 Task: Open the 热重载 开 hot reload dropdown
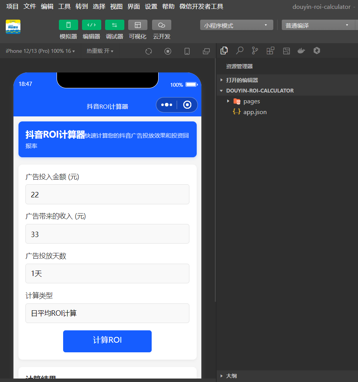point(100,51)
